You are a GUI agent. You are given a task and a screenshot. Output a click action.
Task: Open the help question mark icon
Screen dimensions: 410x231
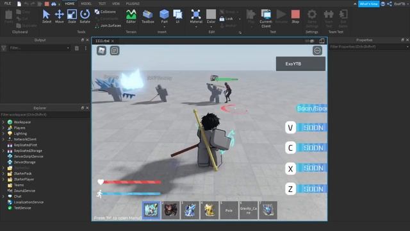click(383, 4)
